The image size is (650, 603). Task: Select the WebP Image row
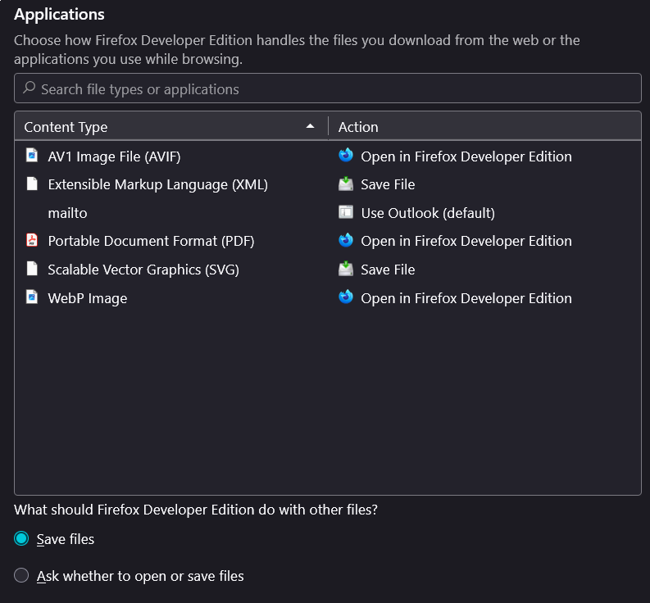[328, 298]
